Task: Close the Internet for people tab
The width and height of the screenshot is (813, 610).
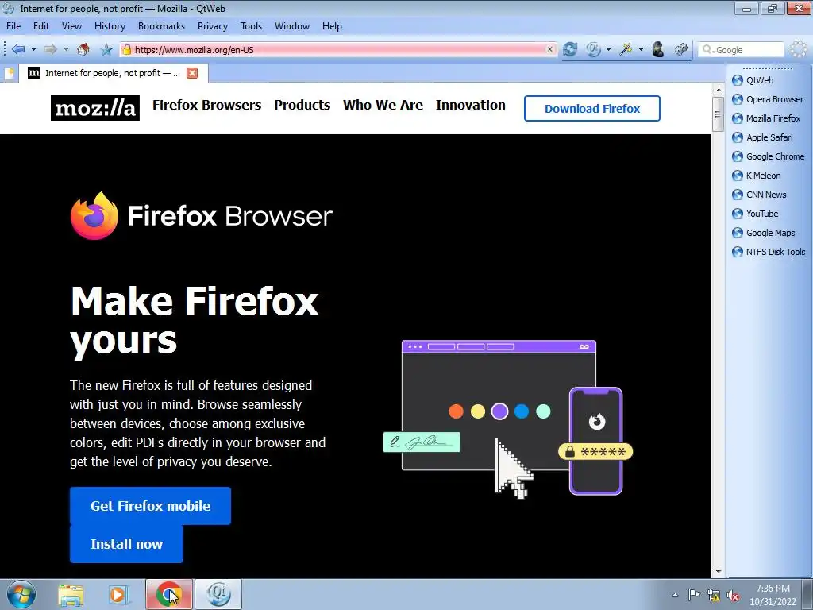Action: pyautogui.click(x=192, y=73)
